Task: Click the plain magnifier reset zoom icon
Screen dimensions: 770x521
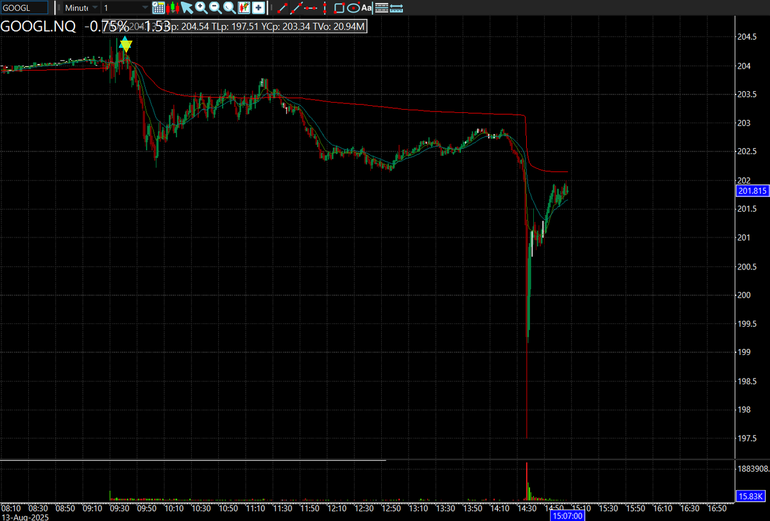Action: [229, 8]
